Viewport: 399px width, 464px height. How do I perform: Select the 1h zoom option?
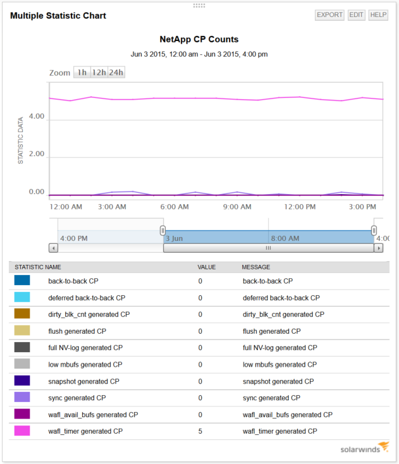point(82,72)
